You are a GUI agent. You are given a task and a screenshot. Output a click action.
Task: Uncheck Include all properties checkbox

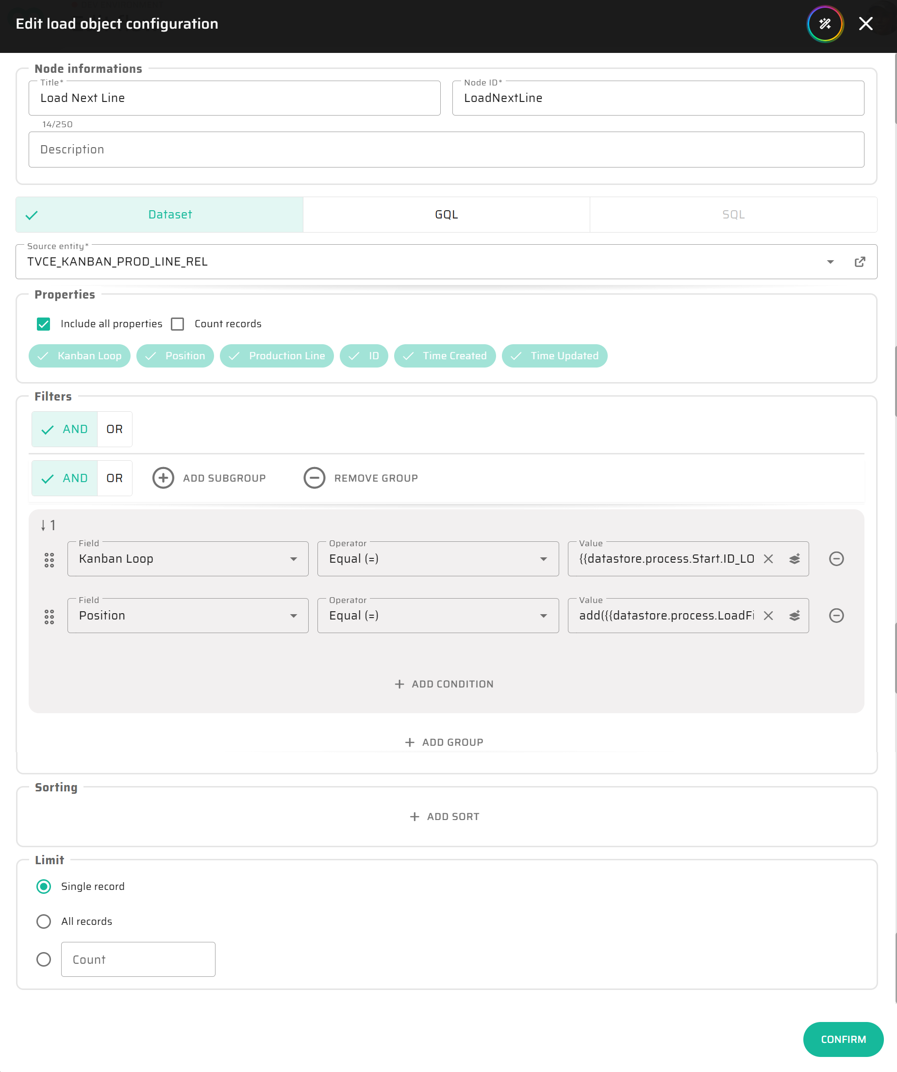click(x=43, y=324)
